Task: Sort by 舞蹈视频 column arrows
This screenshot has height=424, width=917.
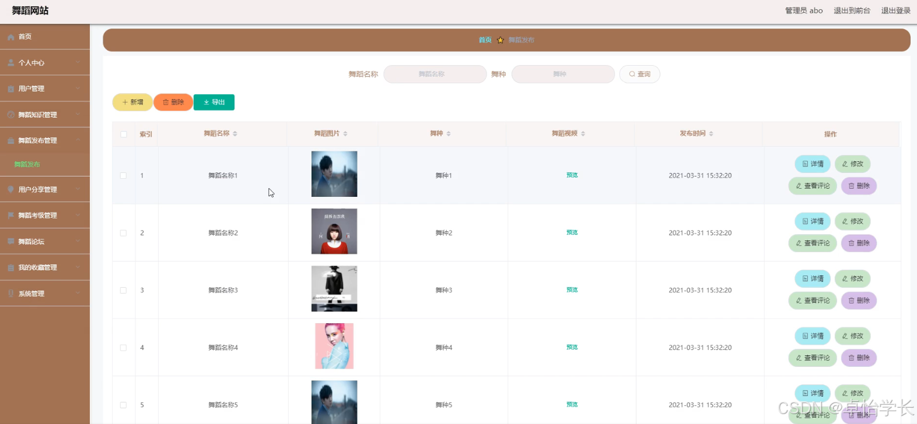Action: click(x=583, y=134)
